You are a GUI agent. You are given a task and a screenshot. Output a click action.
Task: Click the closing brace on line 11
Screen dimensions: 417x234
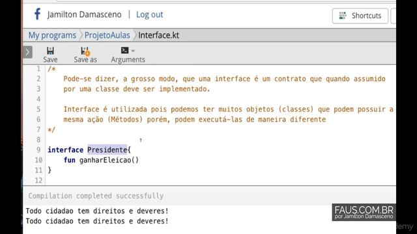(50, 170)
